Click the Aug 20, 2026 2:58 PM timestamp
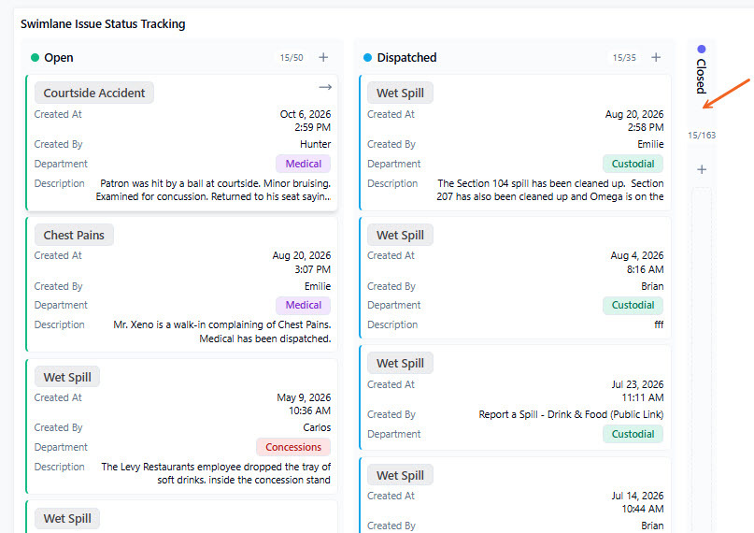The image size is (754, 533). click(x=634, y=121)
